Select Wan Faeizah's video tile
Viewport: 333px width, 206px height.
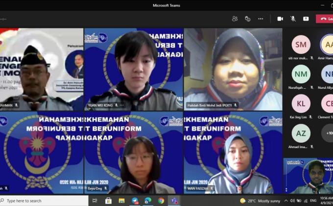tap(233, 153)
